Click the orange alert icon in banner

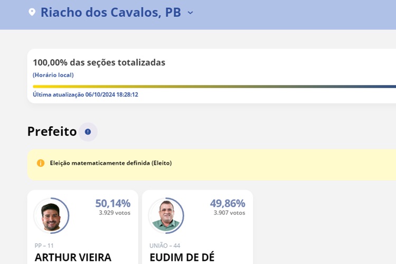41,163
